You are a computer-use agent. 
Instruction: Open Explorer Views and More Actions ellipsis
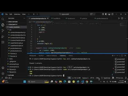click(x=24, y=18)
